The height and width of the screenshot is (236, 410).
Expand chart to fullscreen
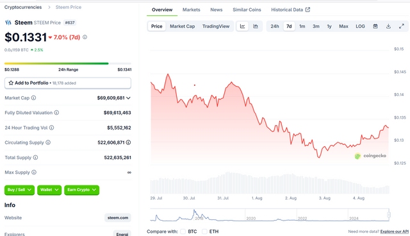coord(402,26)
